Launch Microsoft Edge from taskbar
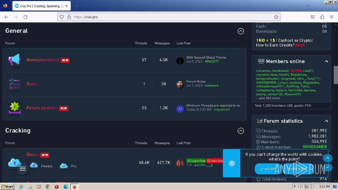 (x=66, y=187)
